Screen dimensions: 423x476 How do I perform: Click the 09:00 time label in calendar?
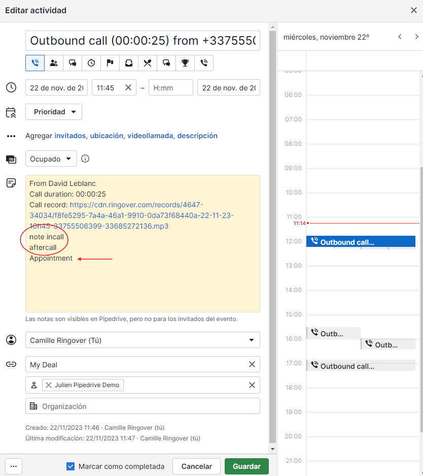click(x=293, y=168)
